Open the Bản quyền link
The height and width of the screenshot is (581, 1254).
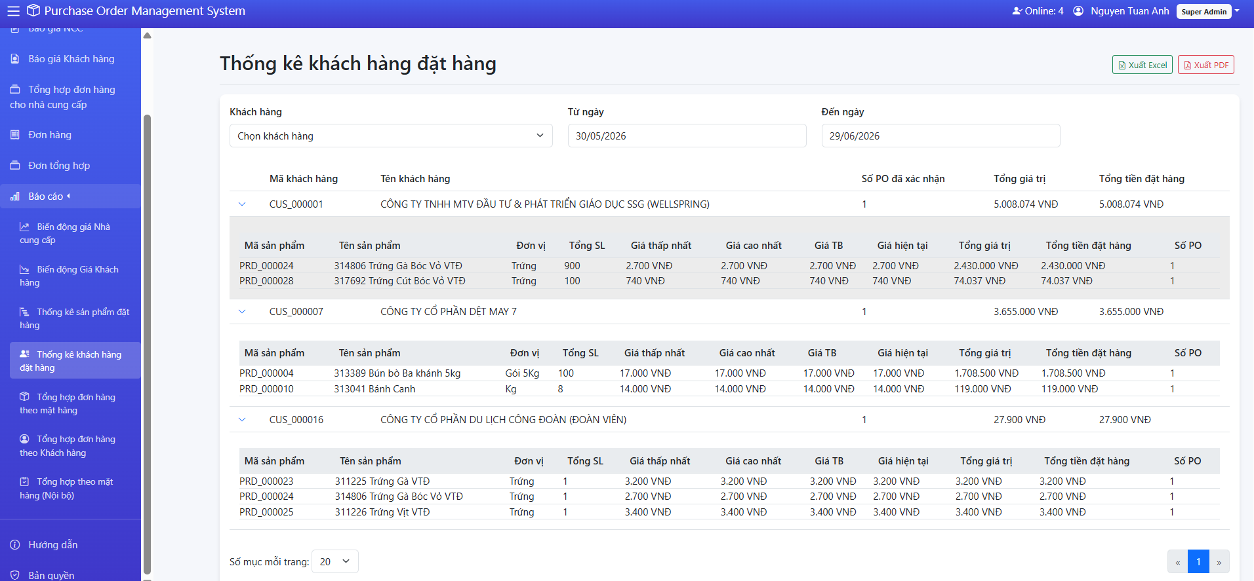(70, 574)
